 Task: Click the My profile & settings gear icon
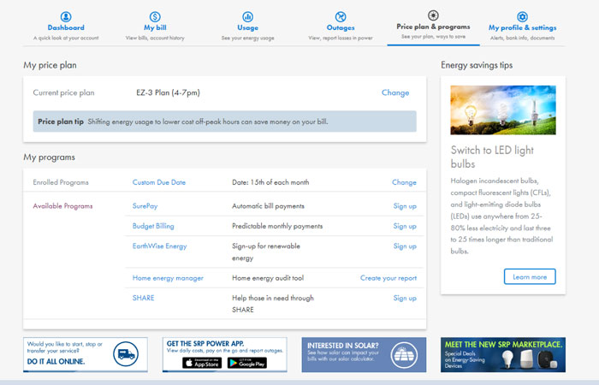[522, 17]
